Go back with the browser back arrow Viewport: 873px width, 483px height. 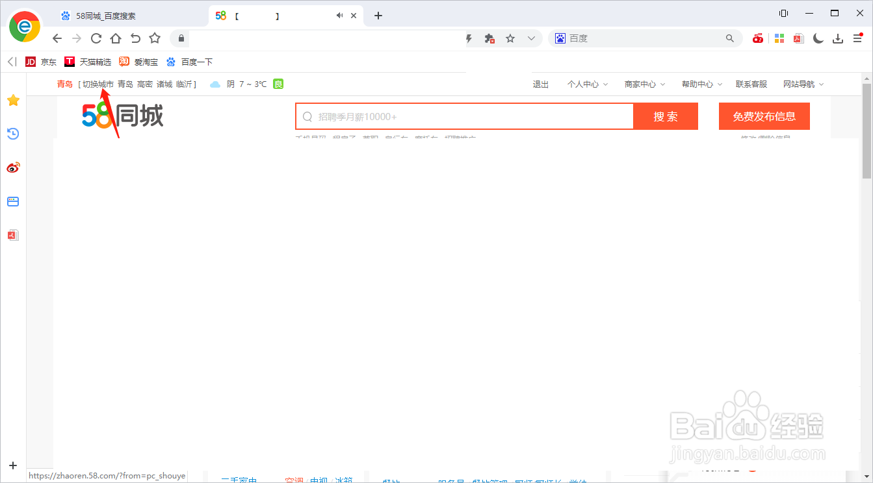[57, 38]
